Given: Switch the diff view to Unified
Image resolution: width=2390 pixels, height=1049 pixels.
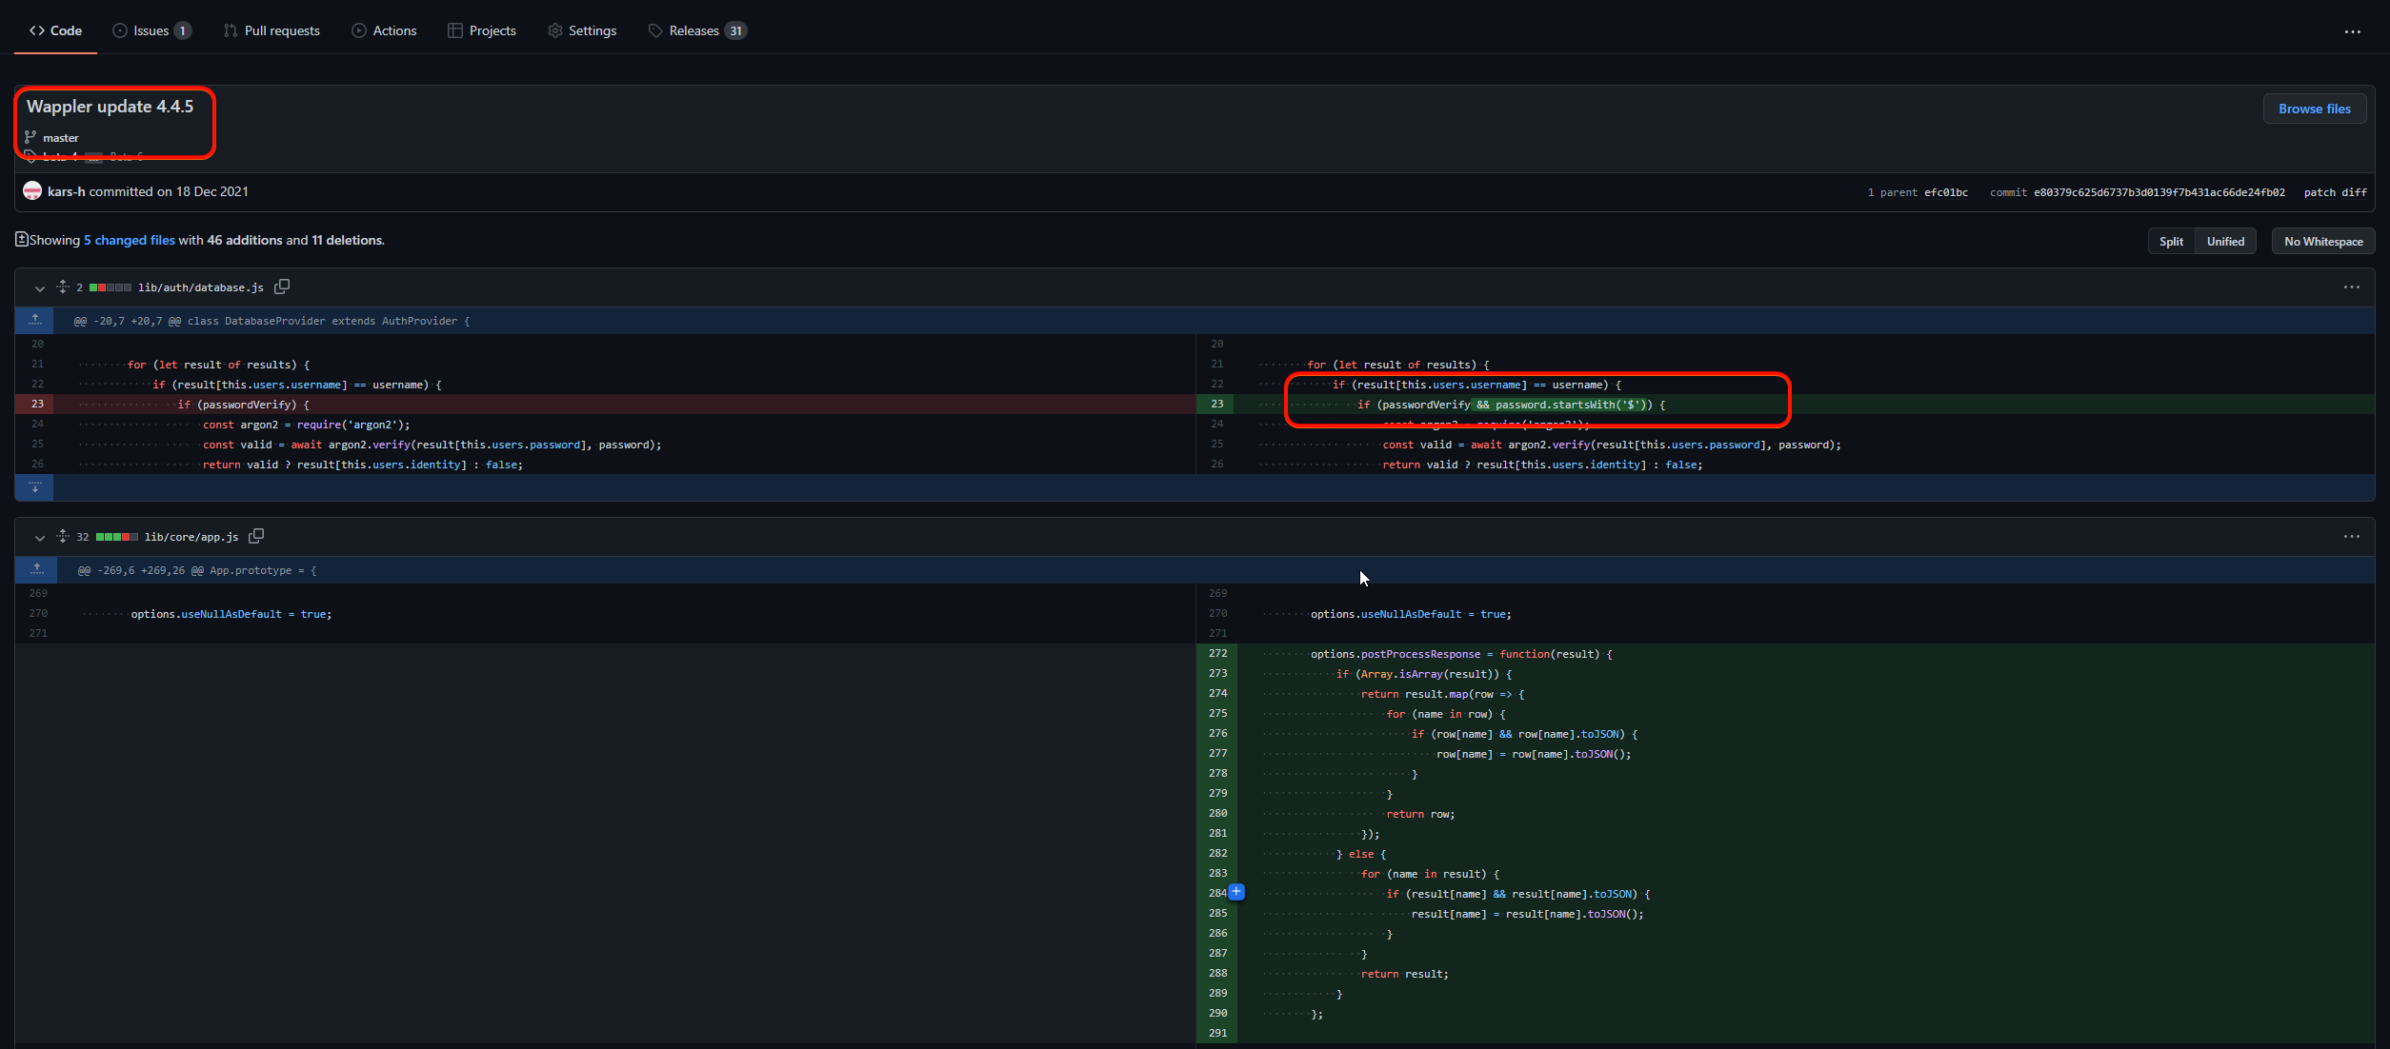Looking at the screenshot, I should click(x=2225, y=241).
